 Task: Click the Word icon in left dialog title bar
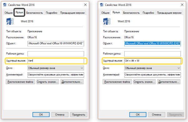(5, 5)
